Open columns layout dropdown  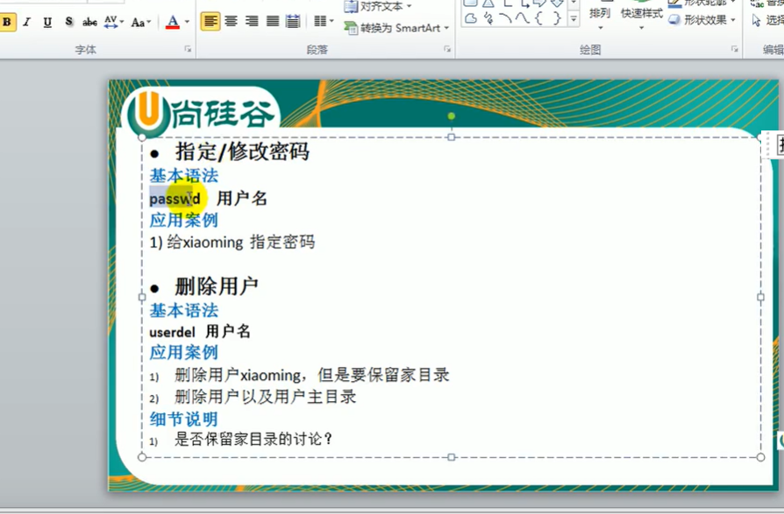click(x=324, y=22)
